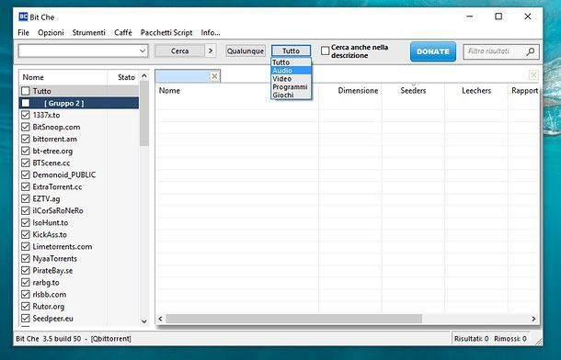Click the arrow button next to Cerca
This screenshot has height=360, width=561.
coord(211,51)
